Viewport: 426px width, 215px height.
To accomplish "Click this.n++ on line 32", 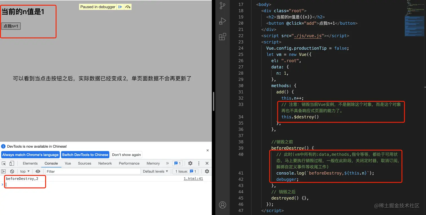I will (x=292, y=98).
